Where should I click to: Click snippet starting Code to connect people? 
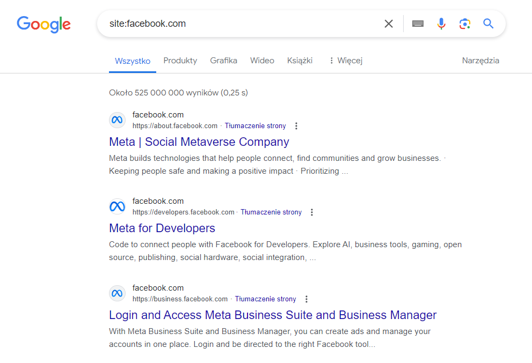tap(286, 251)
